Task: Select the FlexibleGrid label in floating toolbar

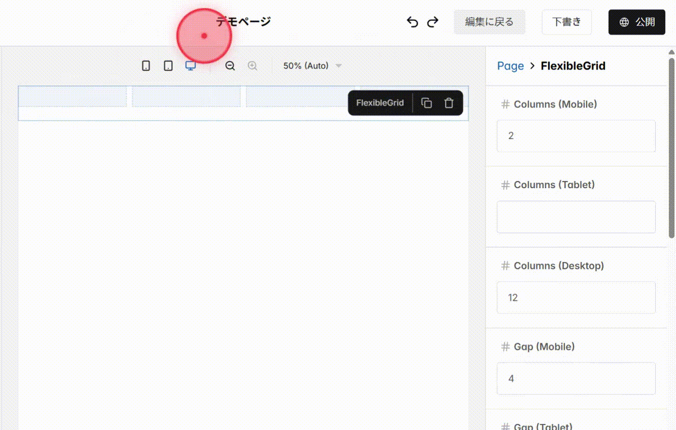Action: (x=379, y=103)
